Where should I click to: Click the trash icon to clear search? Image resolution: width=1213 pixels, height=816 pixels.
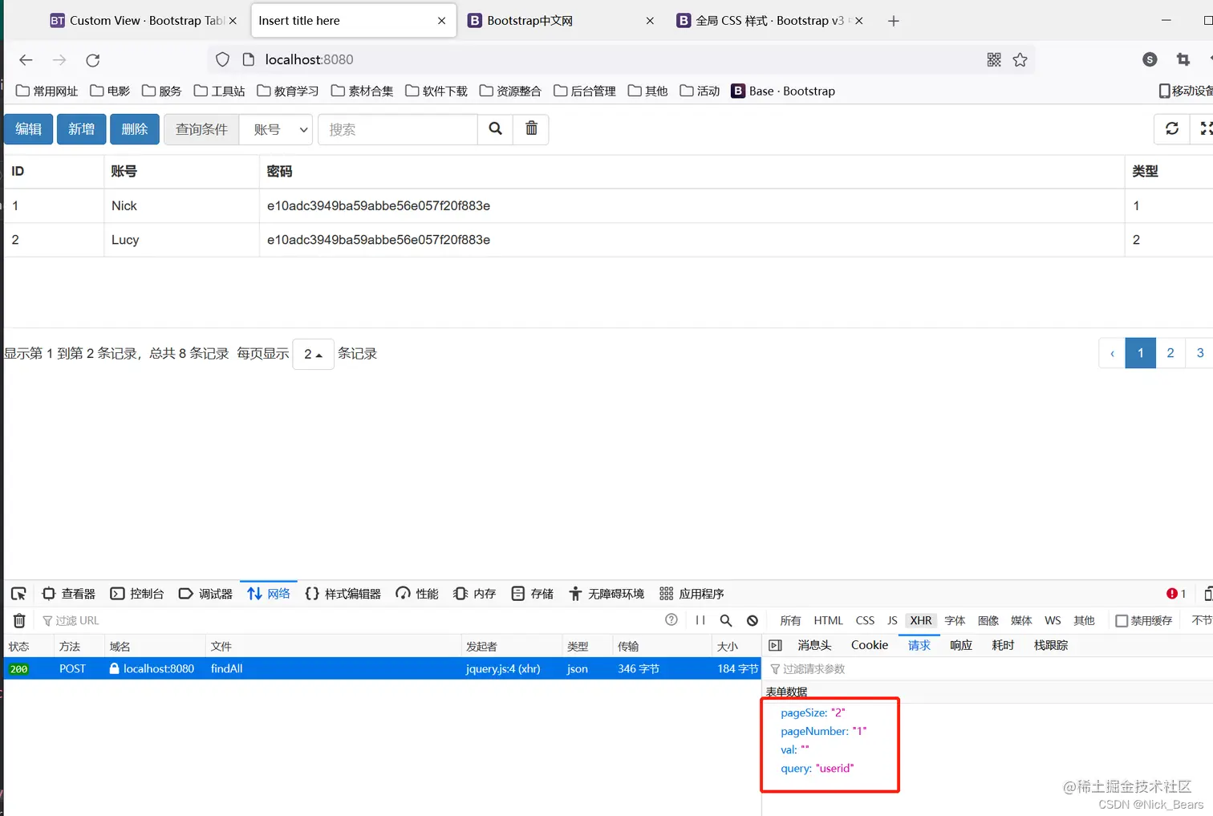click(531, 128)
